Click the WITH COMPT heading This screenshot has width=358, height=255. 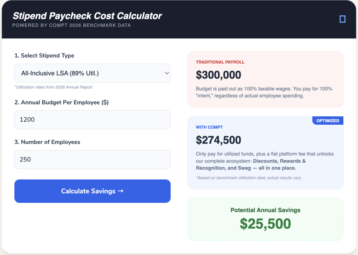209,127
